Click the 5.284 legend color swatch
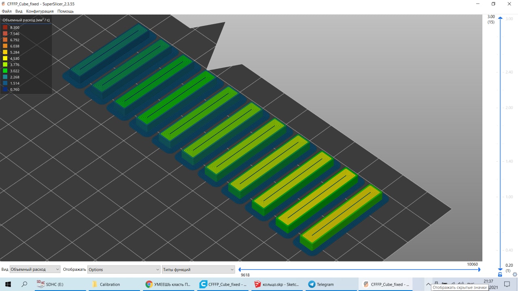This screenshot has width=518, height=291. click(5, 52)
